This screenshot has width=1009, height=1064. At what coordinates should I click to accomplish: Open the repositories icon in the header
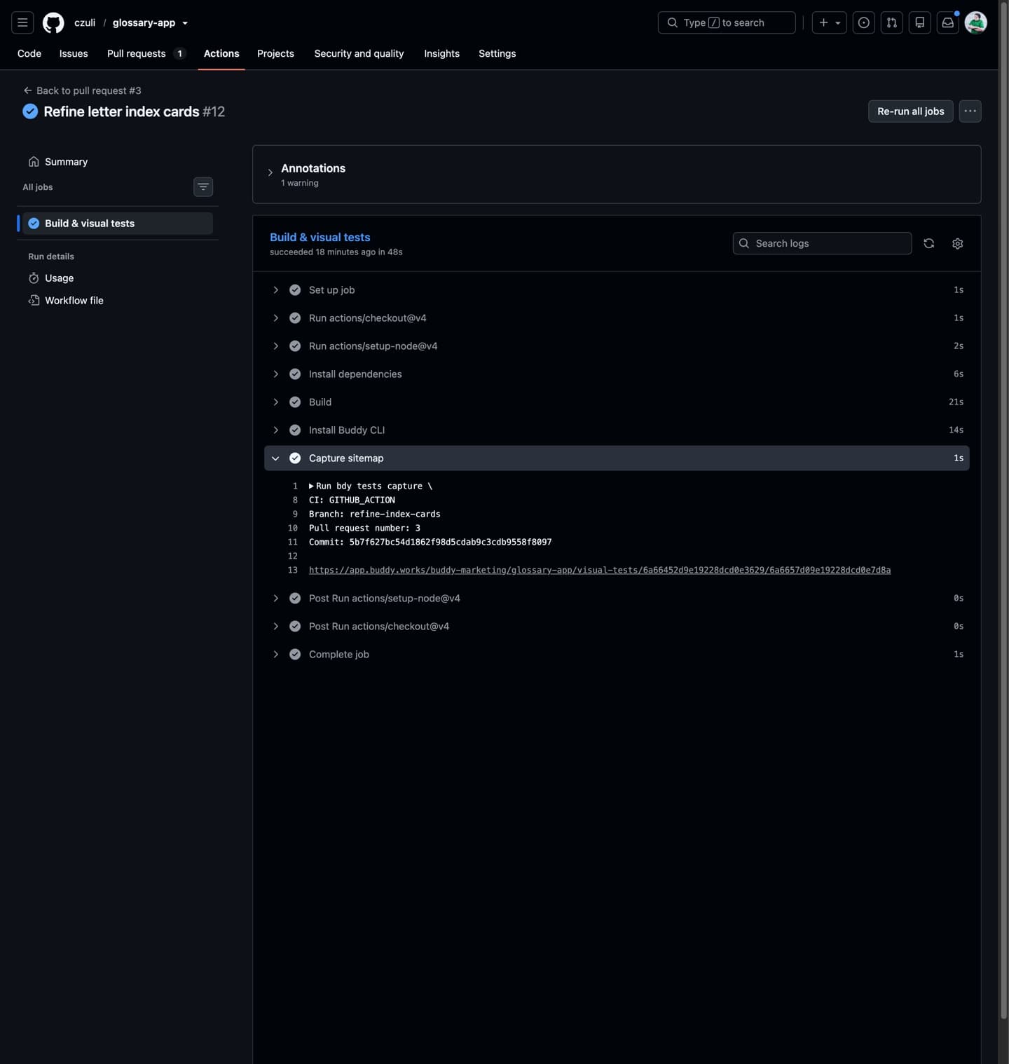click(x=919, y=22)
